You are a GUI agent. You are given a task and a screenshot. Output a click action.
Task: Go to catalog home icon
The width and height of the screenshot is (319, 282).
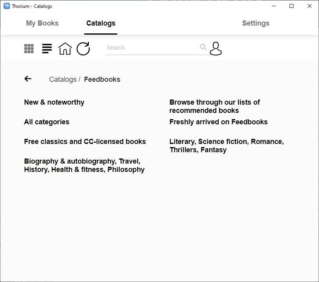point(65,49)
